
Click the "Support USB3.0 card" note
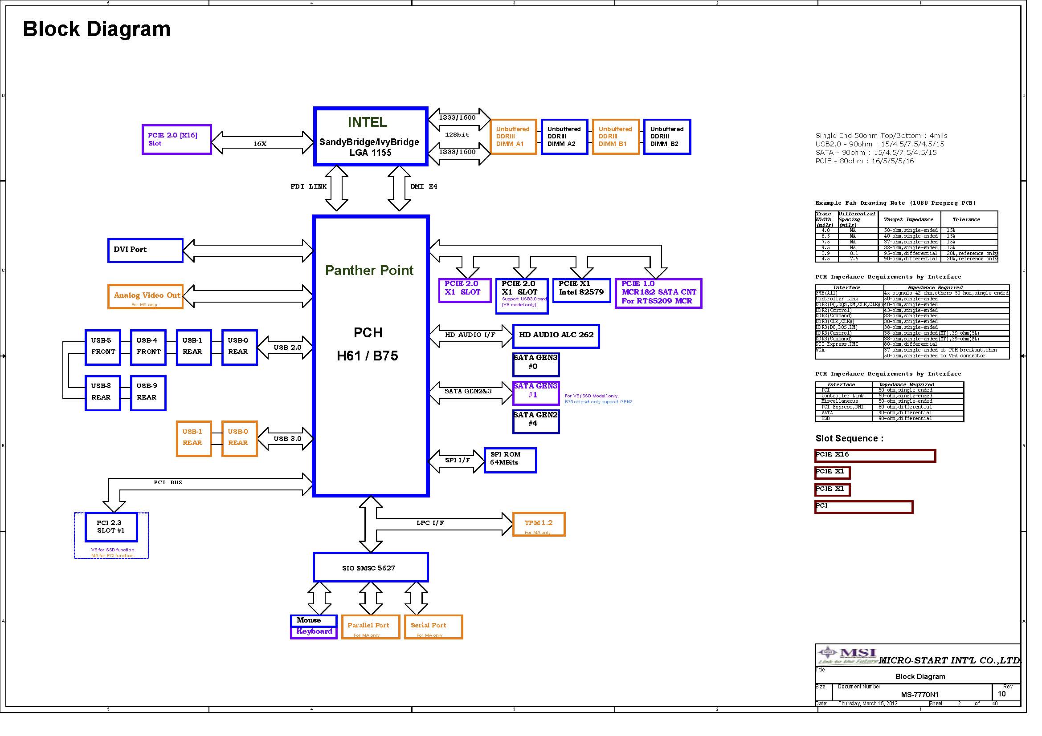pyautogui.click(x=524, y=299)
